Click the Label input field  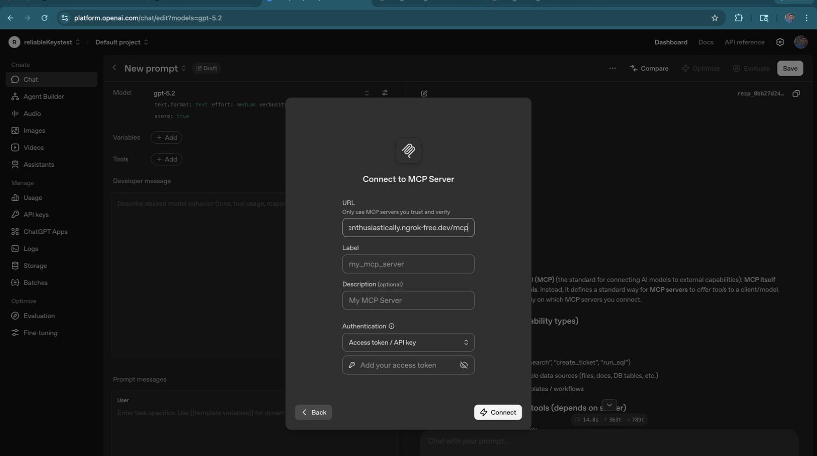[x=408, y=264]
